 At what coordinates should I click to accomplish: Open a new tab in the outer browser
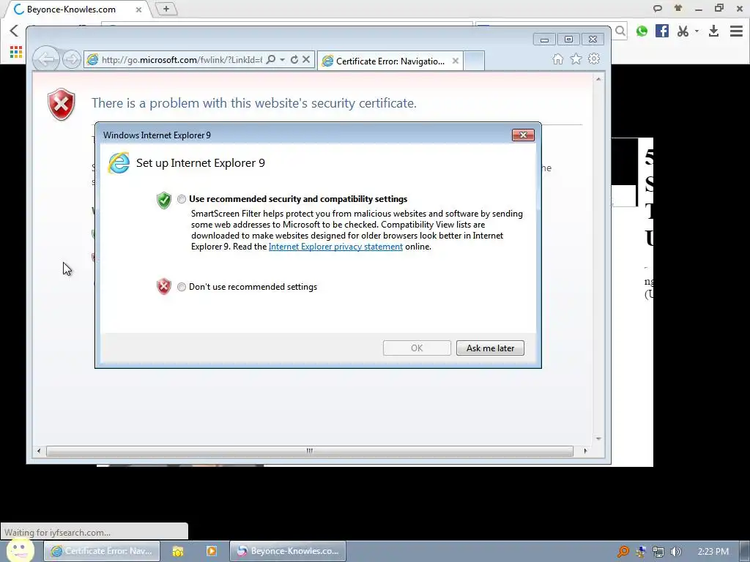coord(166,9)
